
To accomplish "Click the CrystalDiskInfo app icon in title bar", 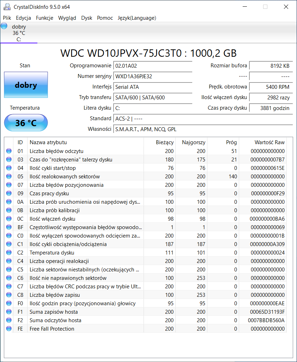I will (x=7, y=7).
